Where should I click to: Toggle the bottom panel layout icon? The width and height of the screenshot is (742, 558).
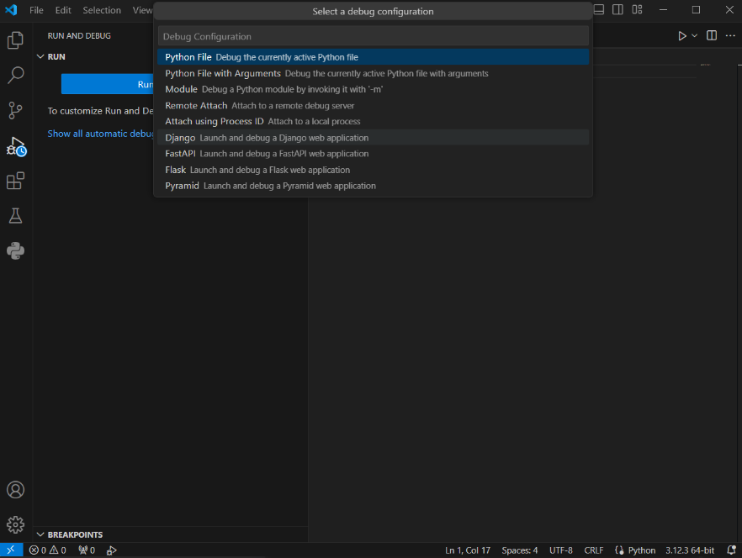coord(599,9)
